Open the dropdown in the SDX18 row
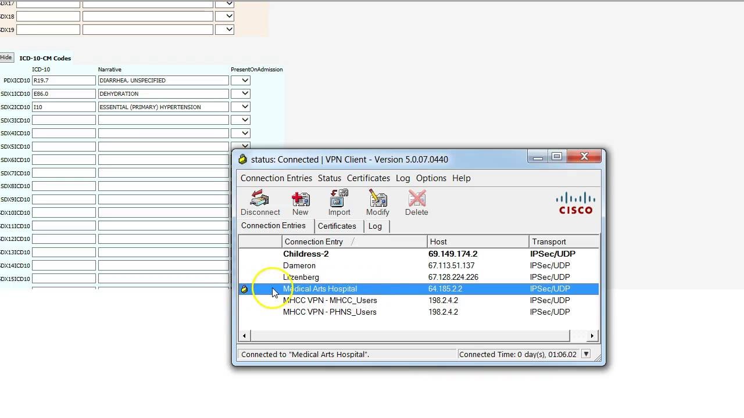Image resolution: width=744 pixels, height=418 pixels. click(224, 16)
